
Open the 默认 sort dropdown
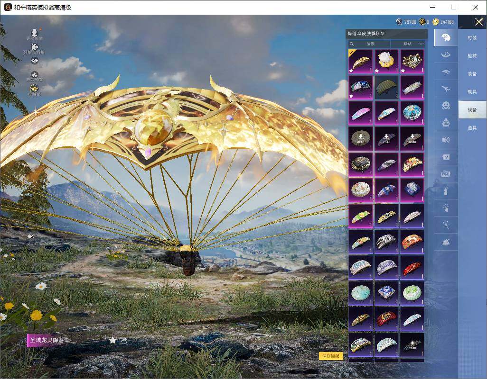pos(408,44)
